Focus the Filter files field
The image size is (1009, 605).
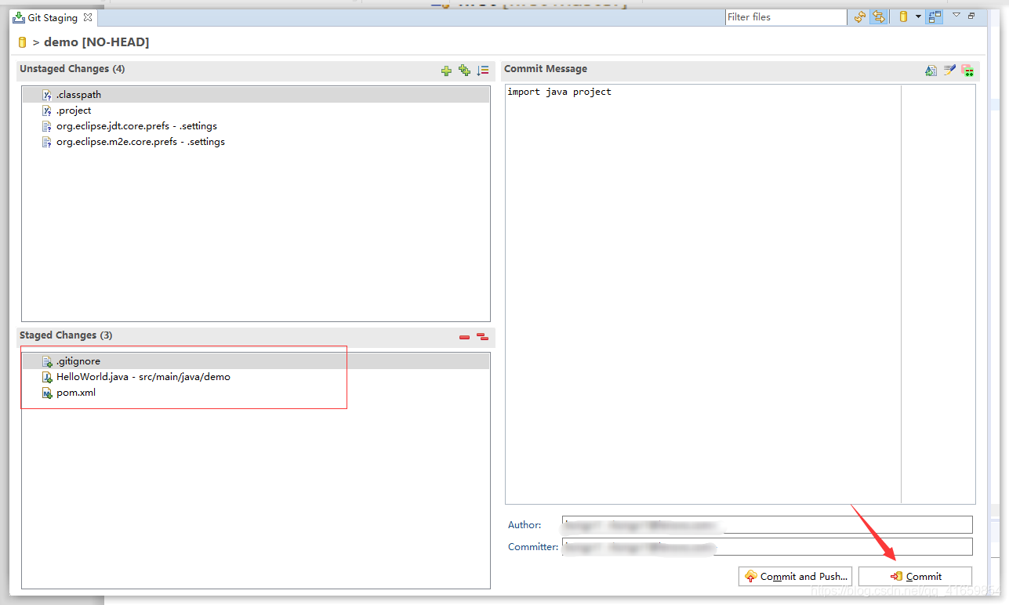(x=786, y=16)
